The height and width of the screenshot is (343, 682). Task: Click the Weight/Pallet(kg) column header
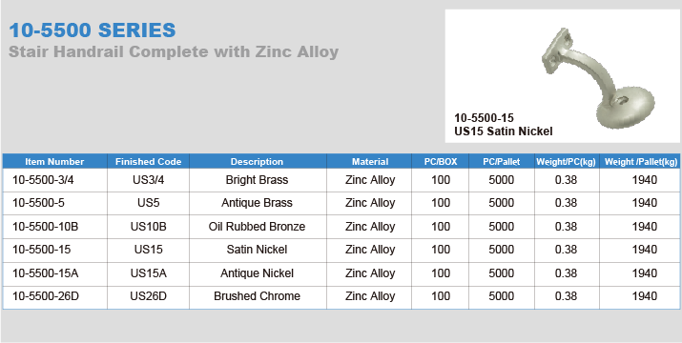(x=641, y=162)
